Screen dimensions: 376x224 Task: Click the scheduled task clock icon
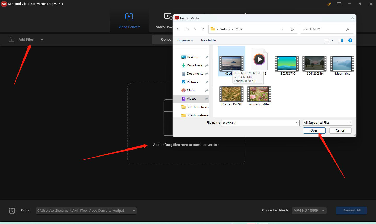[12, 210]
